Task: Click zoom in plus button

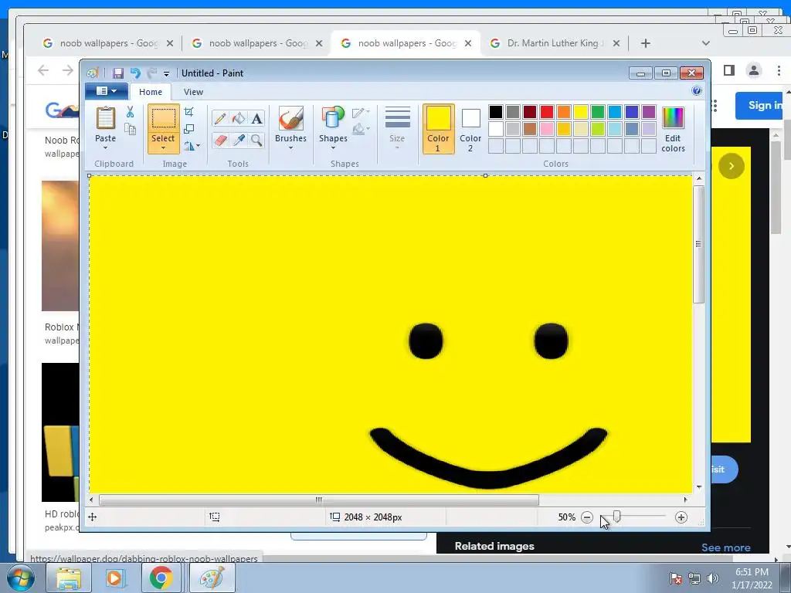Action: point(681,517)
